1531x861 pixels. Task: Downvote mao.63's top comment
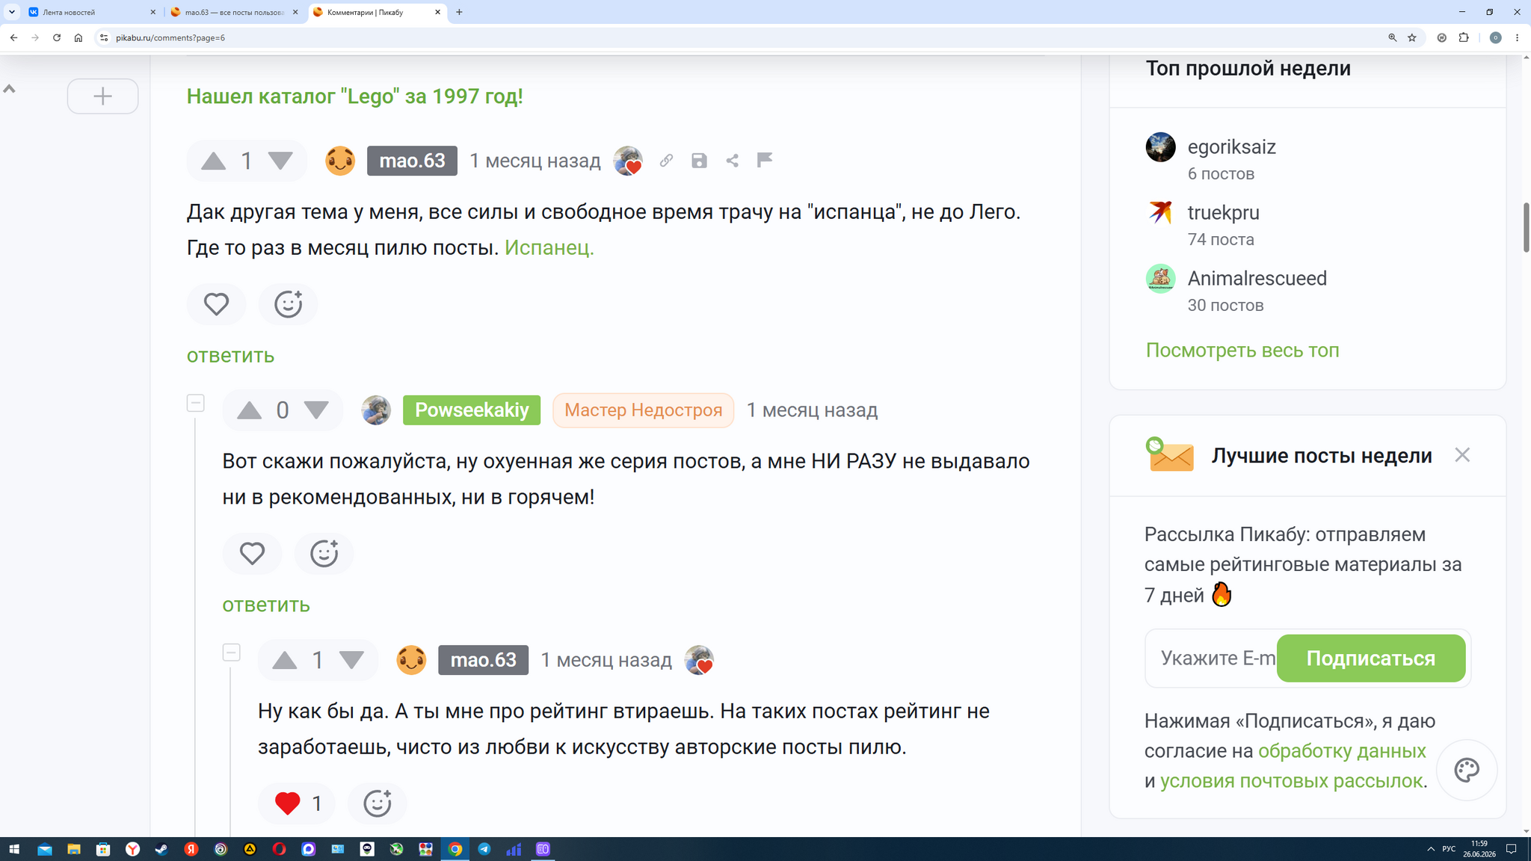click(x=280, y=161)
